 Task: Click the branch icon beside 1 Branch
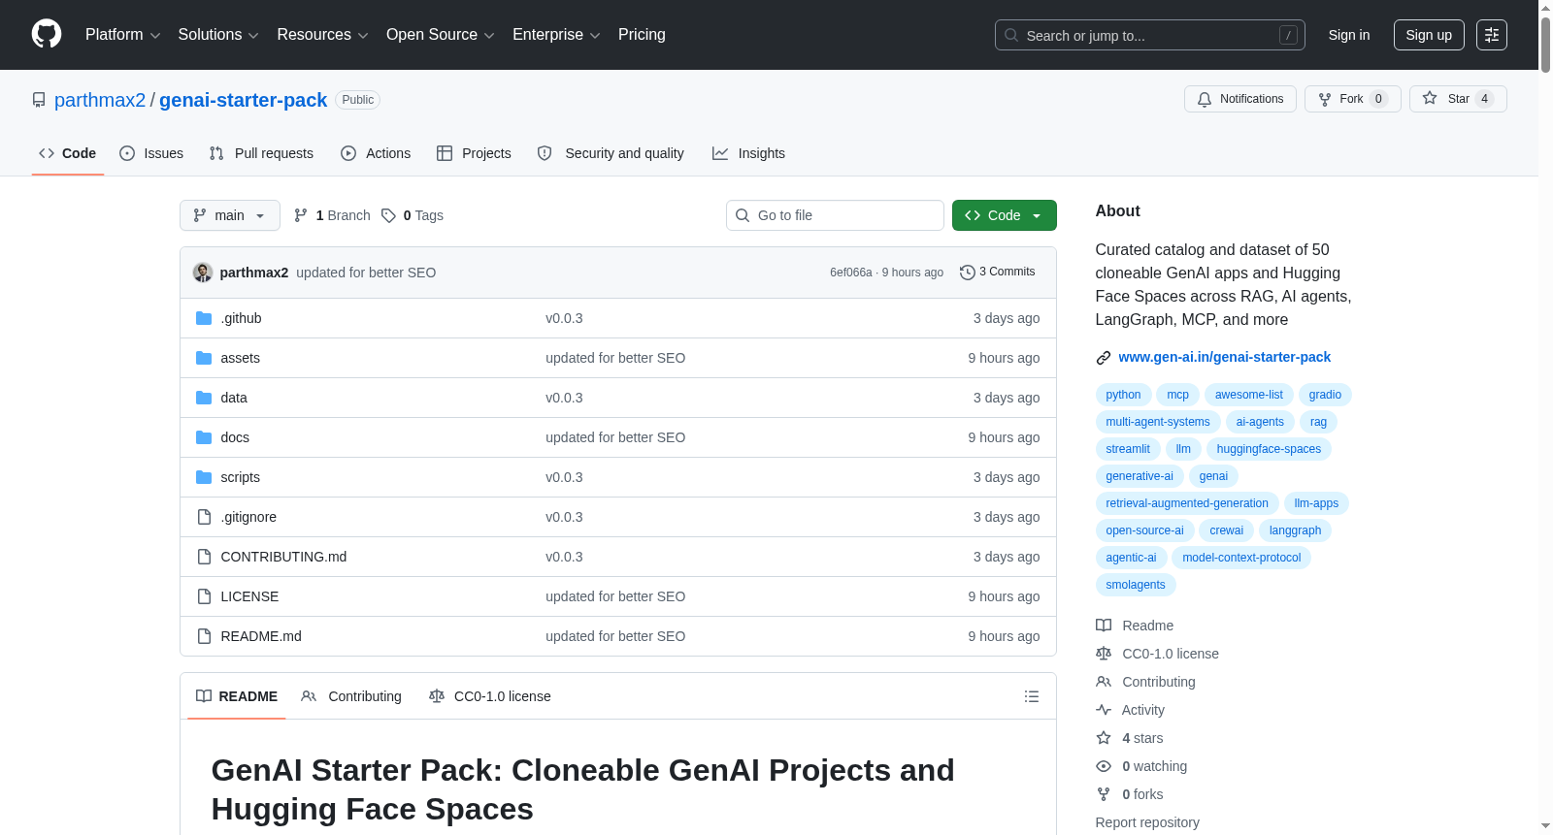click(301, 215)
